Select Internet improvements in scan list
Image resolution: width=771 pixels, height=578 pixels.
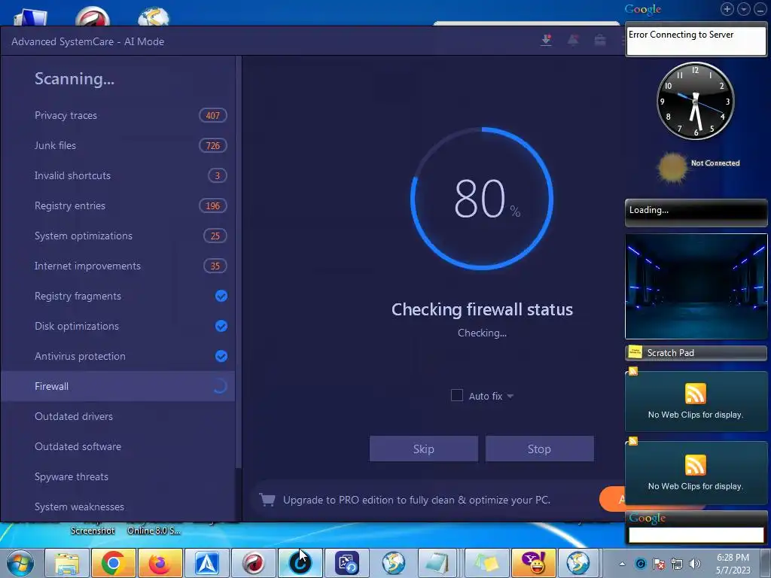click(x=118, y=266)
